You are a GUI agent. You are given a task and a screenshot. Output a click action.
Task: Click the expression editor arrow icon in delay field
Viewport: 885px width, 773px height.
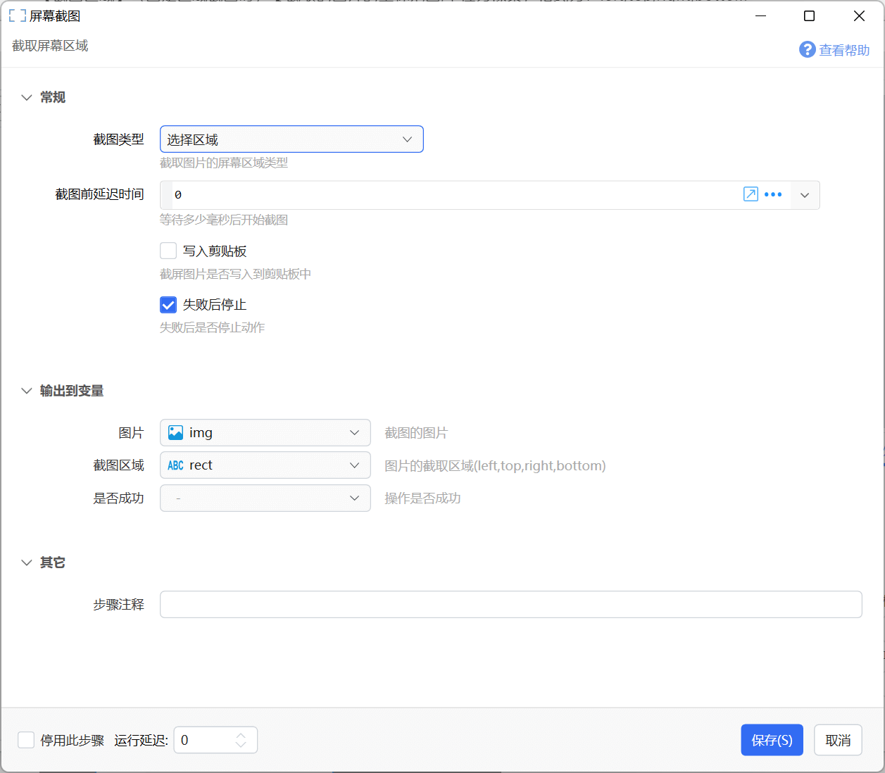751,194
